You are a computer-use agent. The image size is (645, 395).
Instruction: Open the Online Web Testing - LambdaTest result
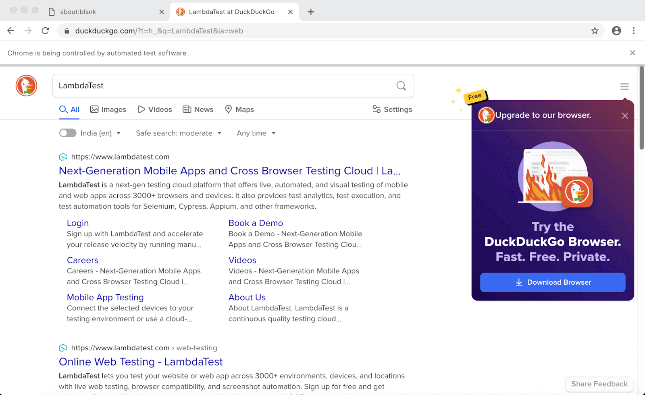pyautogui.click(x=141, y=362)
